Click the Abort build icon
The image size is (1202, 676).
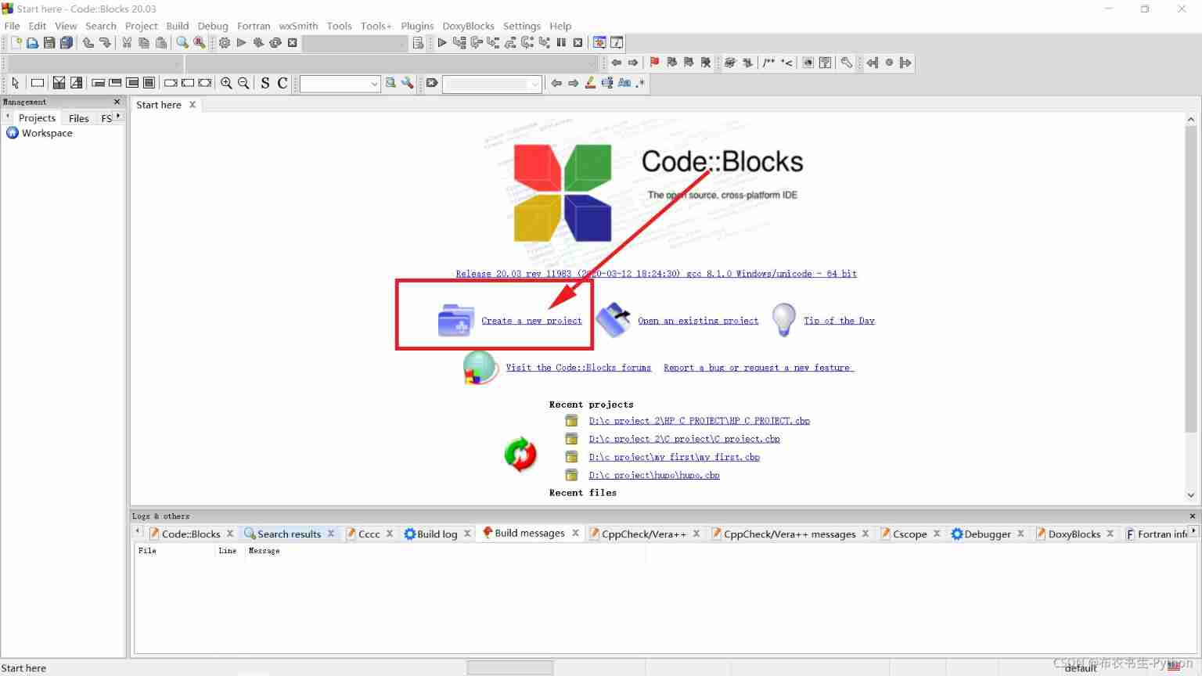pos(293,43)
